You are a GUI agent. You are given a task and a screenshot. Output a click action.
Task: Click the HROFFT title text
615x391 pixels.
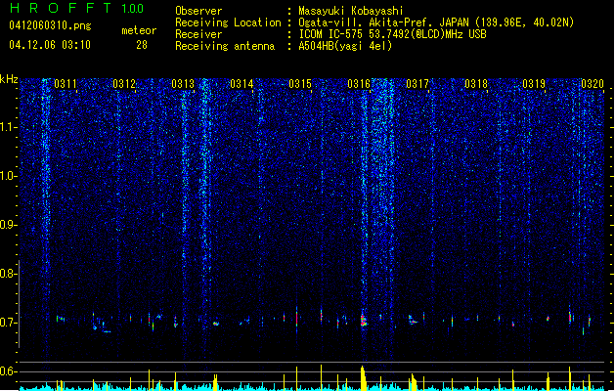[61, 8]
